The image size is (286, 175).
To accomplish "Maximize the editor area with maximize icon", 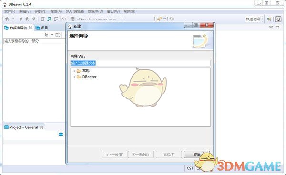I will pos(277,28).
